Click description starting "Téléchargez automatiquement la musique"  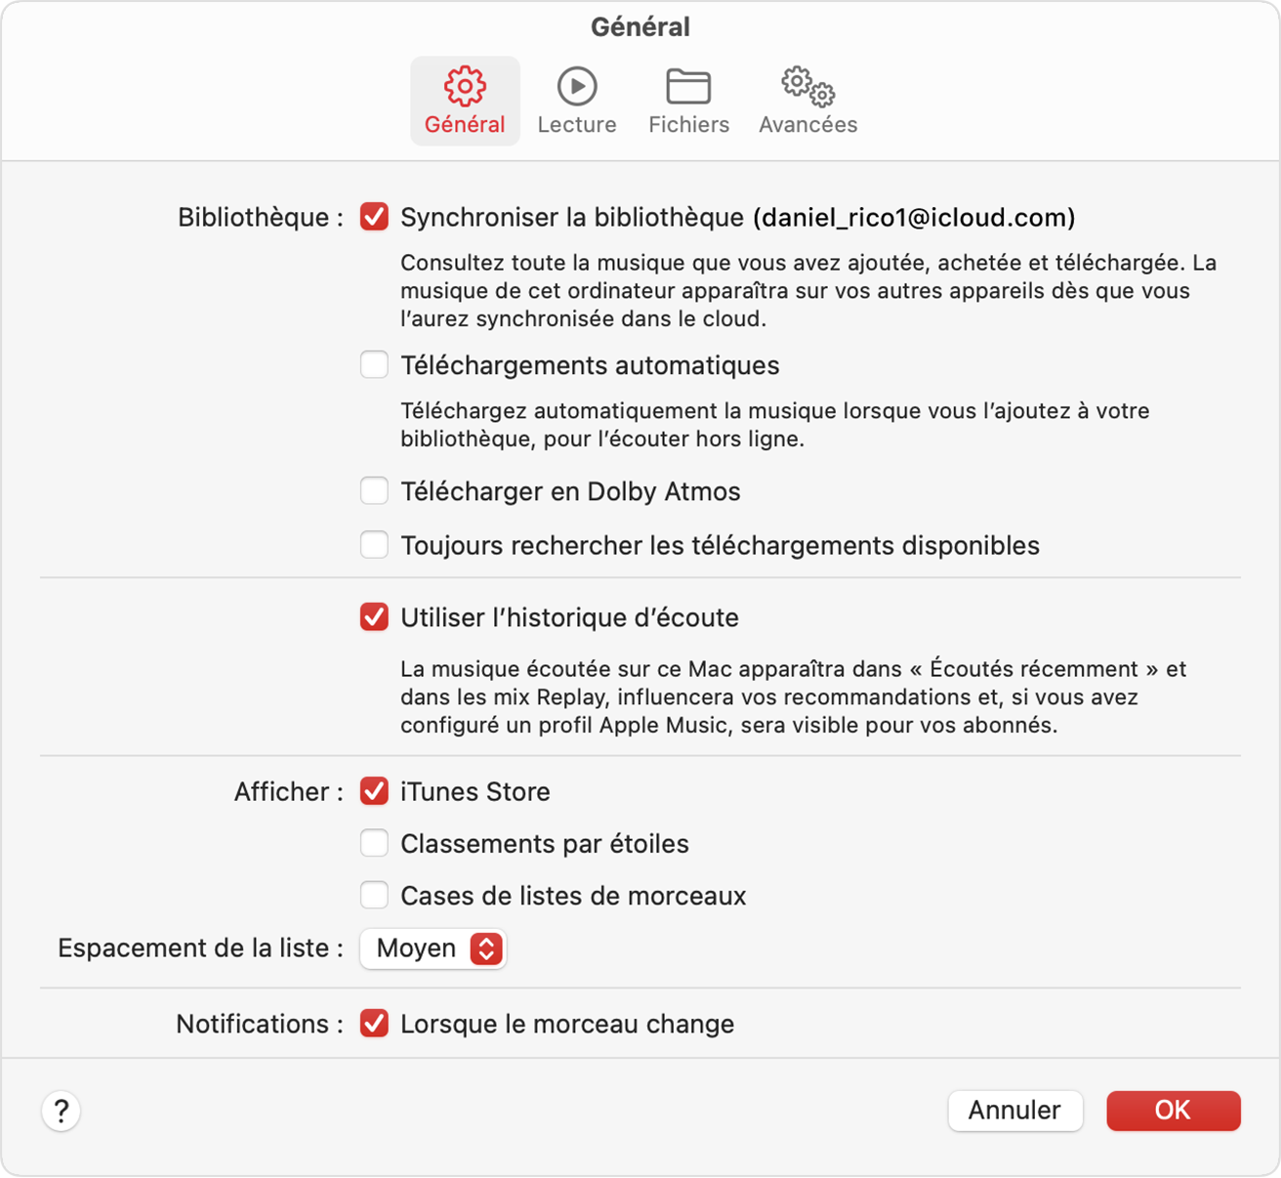(x=774, y=425)
